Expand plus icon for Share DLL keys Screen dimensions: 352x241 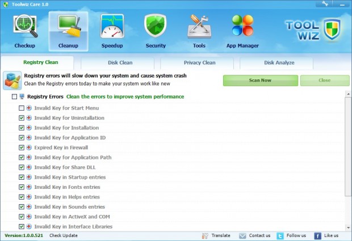tap(29, 167)
